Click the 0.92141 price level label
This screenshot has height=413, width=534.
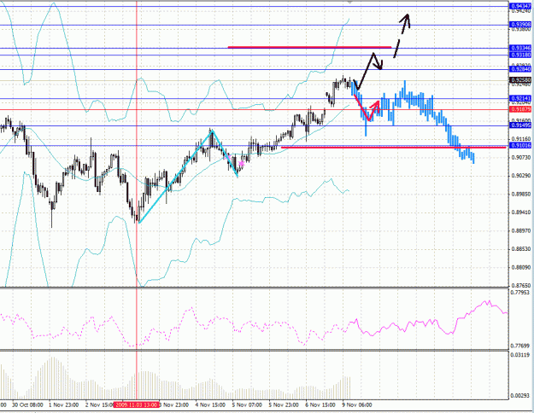click(520, 99)
